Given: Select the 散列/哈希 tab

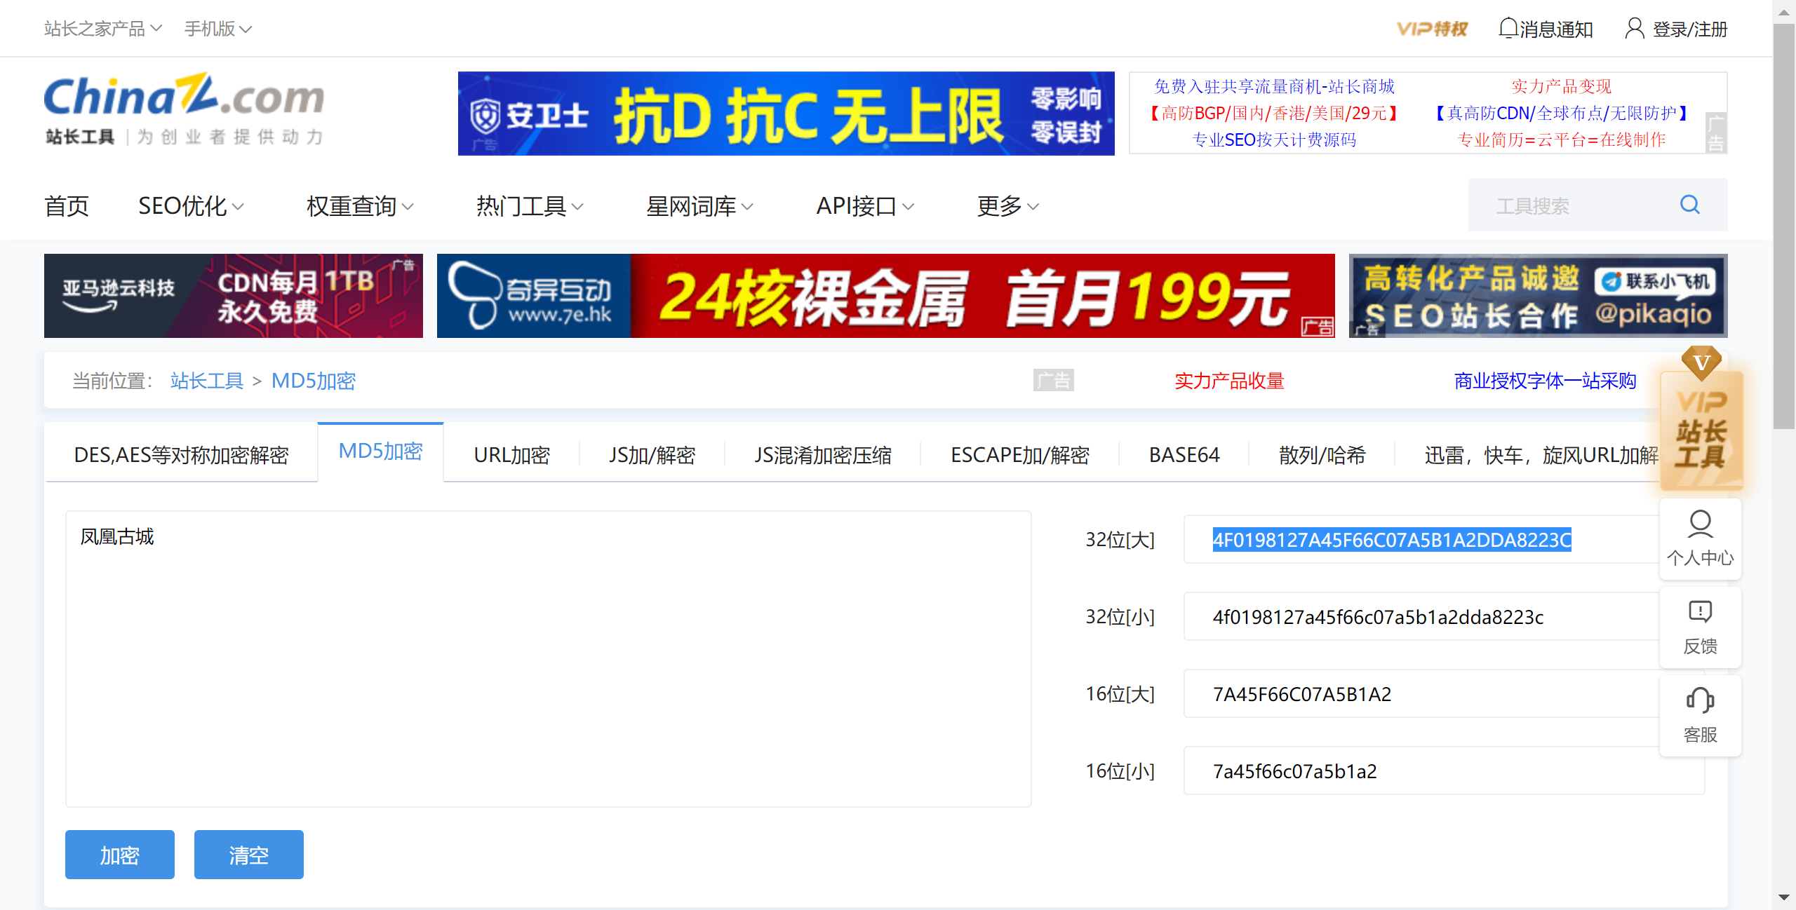Looking at the screenshot, I should (x=1322, y=455).
